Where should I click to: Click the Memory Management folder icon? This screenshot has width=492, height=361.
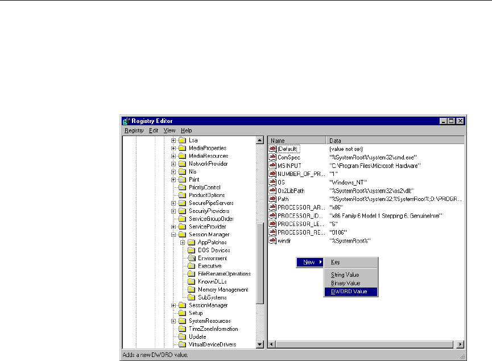tap(192, 290)
